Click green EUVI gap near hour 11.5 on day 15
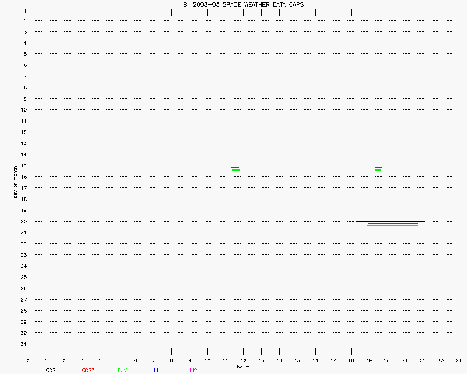Screen dimensions: 467x374 (236, 170)
